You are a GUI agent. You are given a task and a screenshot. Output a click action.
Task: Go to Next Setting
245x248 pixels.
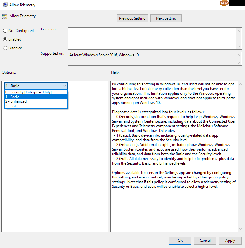tap(166, 18)
